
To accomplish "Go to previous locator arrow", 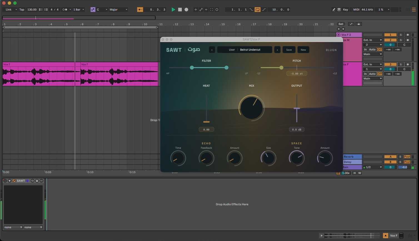I will [339, 29].
